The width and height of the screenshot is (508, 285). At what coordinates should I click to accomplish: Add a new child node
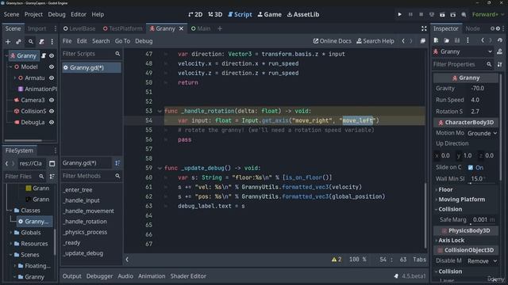click(8, 42)
